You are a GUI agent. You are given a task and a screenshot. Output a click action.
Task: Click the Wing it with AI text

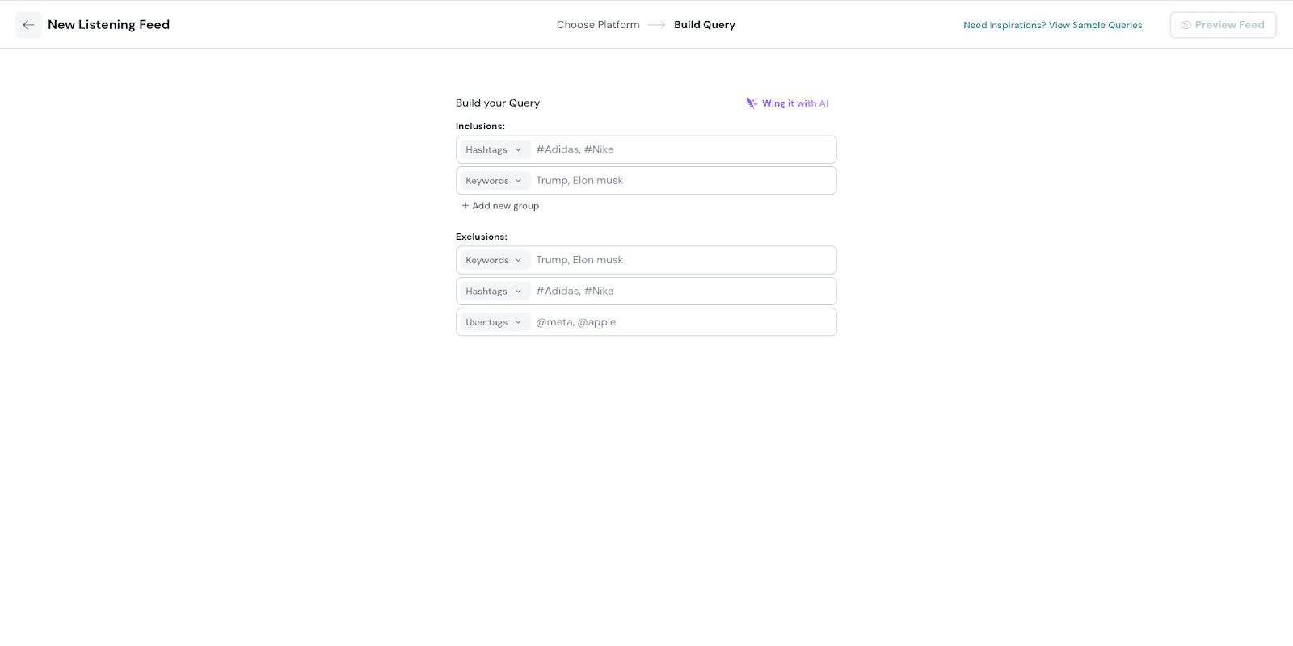click(x=794, y=103)
